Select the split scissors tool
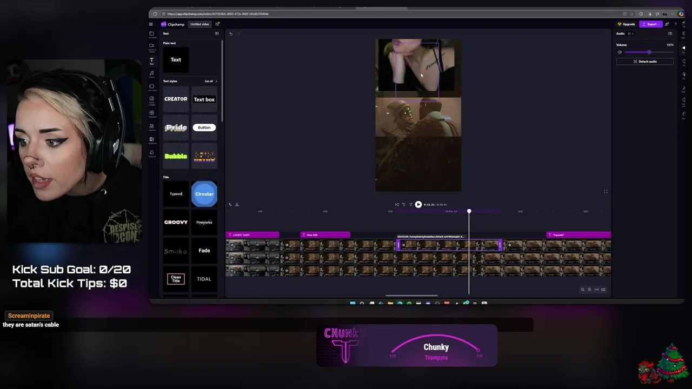The height and width of the screenshot is (389, 692). coord(237,204)
